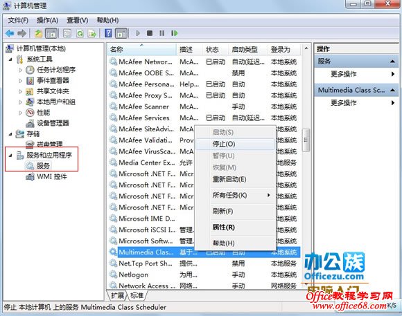This screenshot has width=402, height=316.
Task: Sort by the 描述 column header
Action: 189,49
